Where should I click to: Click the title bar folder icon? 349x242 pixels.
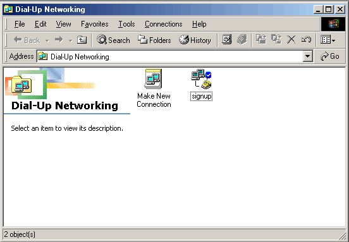pyautogui.click(x=8, y=9)
